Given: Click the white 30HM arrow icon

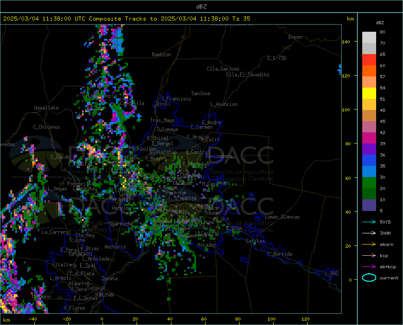Looking at the screenshot, I should (x=369, y=233).
